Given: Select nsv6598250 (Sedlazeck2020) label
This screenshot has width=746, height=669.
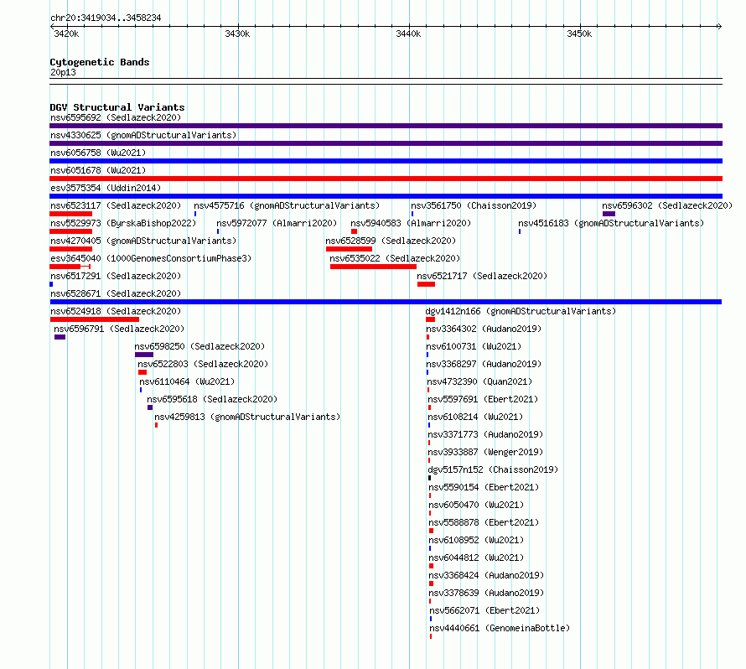Looking at the screenshot, I should [199, 346].
